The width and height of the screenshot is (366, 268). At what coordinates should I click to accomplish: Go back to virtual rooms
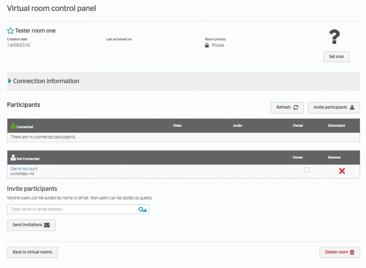[32, 252]
